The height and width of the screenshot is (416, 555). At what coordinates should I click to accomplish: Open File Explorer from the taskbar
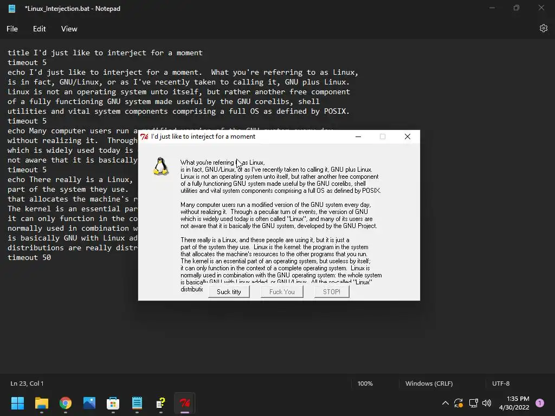41,403
